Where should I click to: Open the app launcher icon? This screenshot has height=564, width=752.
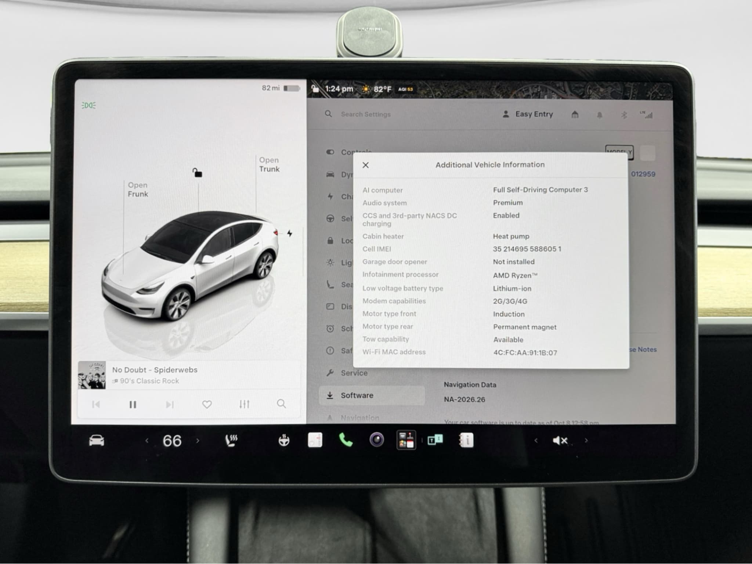pyautogui.click(x=406, y=440)
